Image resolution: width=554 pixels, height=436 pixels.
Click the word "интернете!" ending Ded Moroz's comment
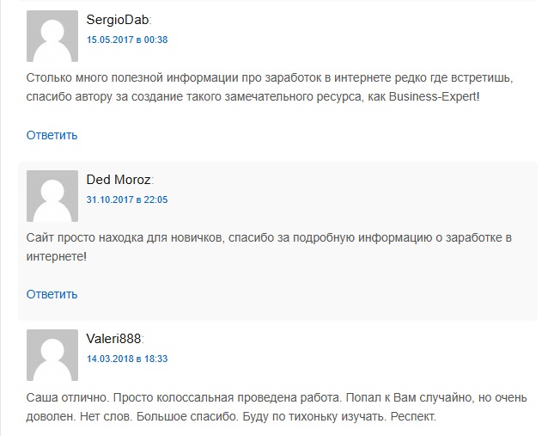57,256
